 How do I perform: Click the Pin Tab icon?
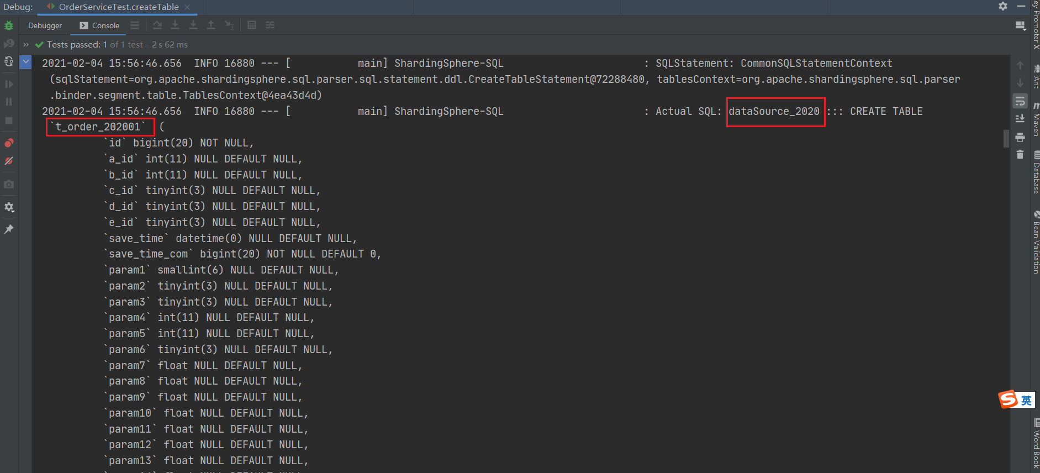tap(9, 229)
